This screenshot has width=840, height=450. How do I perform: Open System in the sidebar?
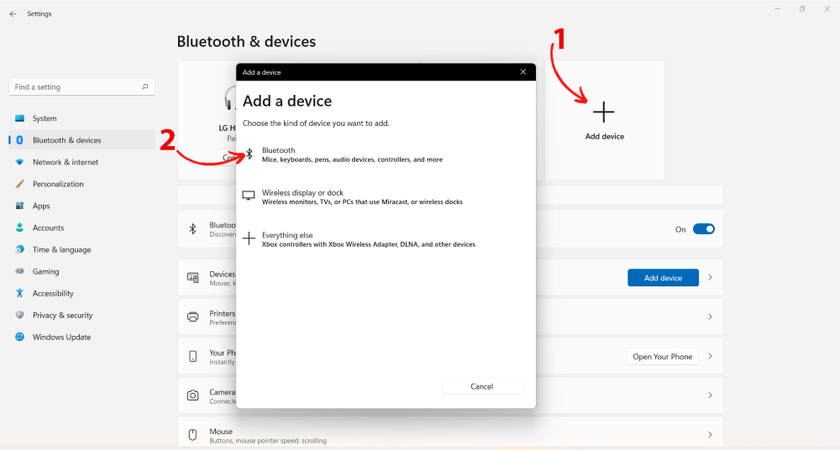(x=82, y=118)
